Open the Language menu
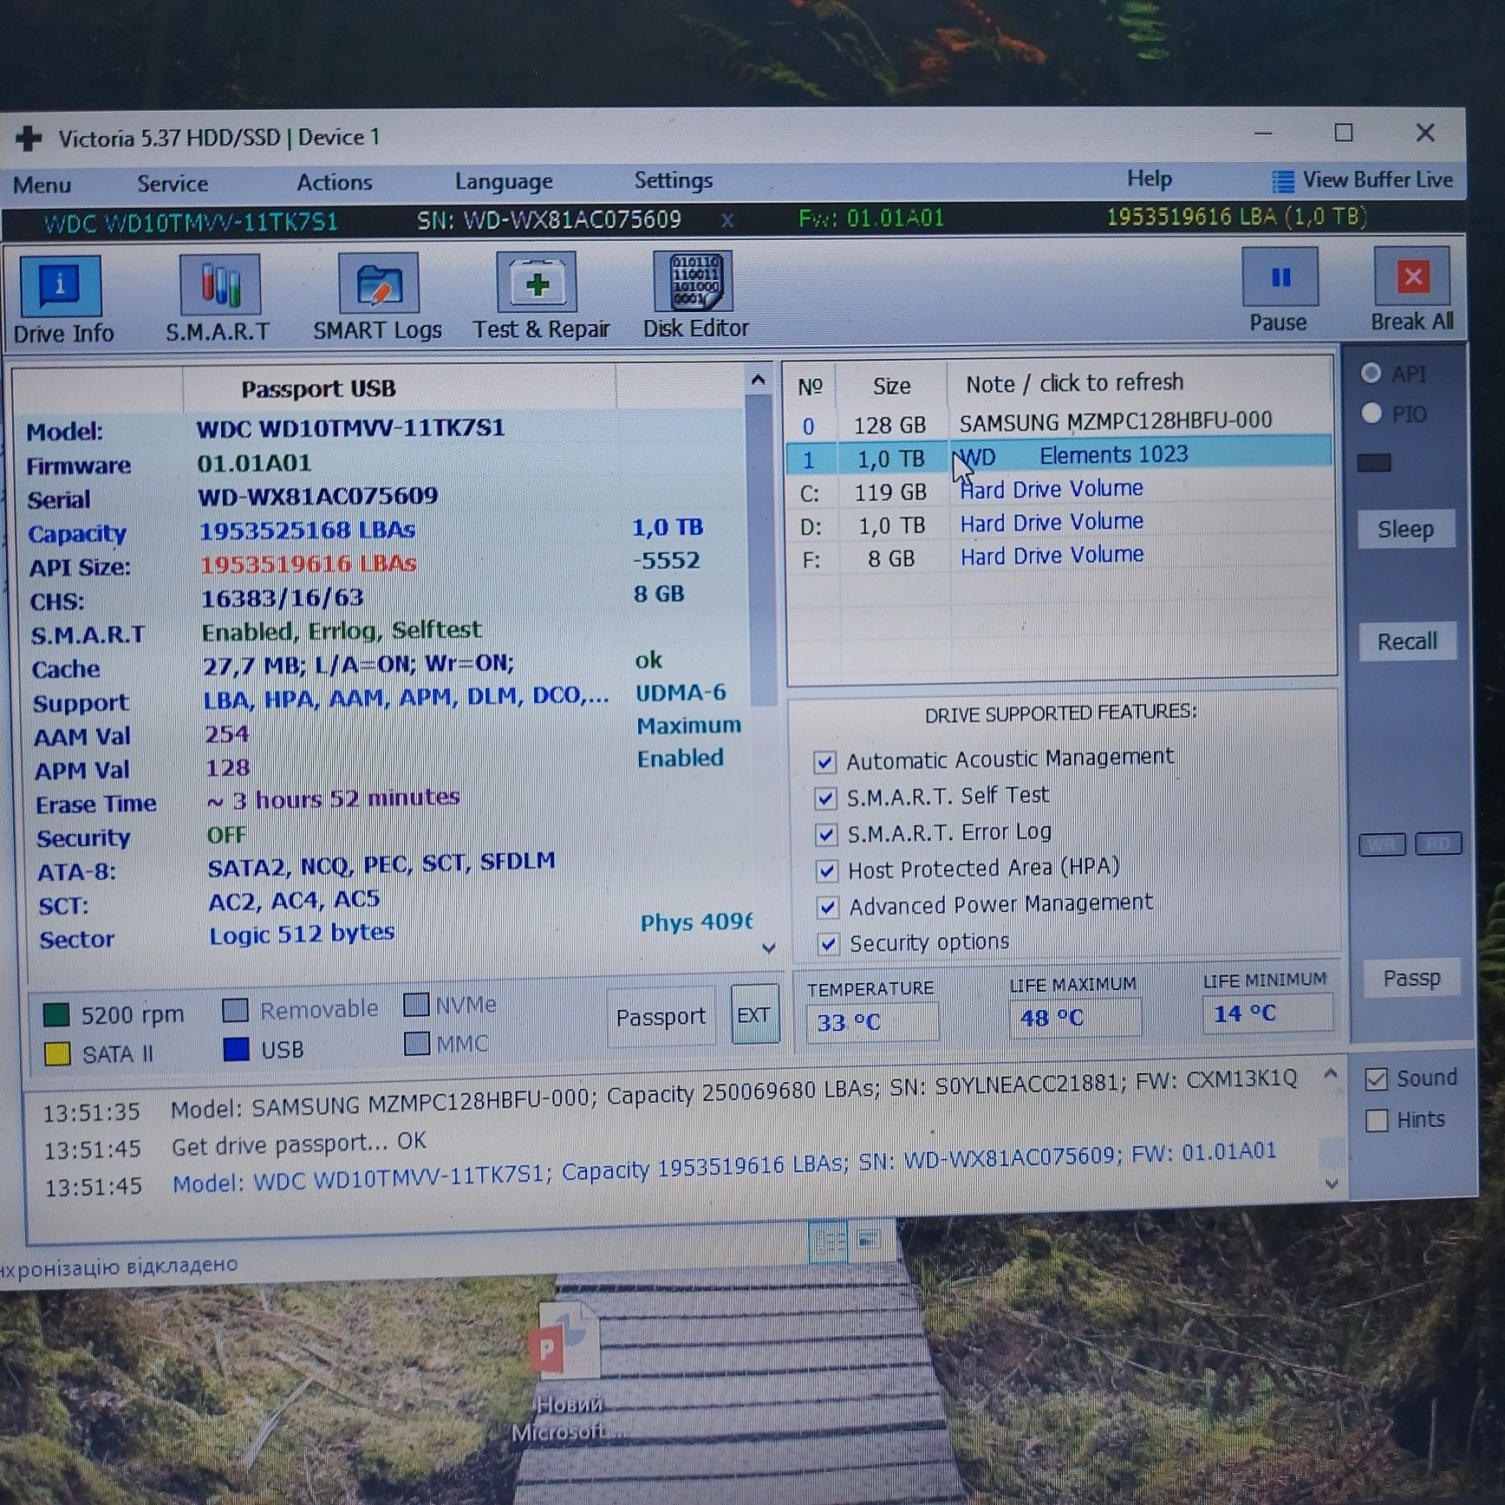 pyautogui.click(x=504, y=181)
